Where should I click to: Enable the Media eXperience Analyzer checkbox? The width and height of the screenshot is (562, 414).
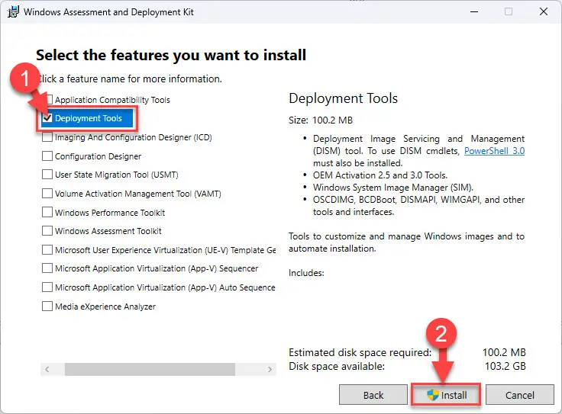(x=47, y=306)
